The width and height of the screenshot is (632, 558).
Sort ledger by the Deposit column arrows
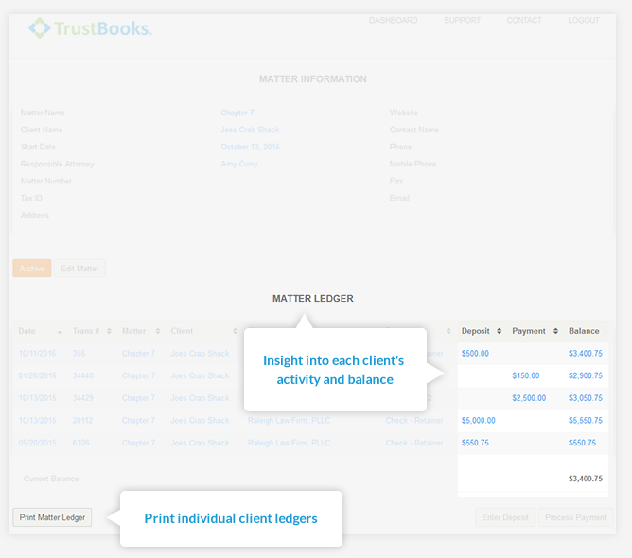point(499,331)
